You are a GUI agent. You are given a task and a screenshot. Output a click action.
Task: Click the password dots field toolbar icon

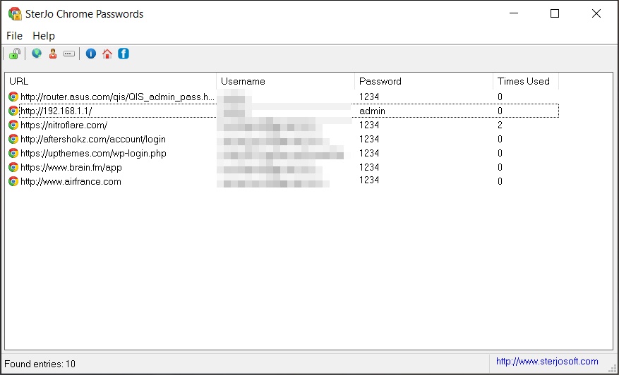pos(69,54)
